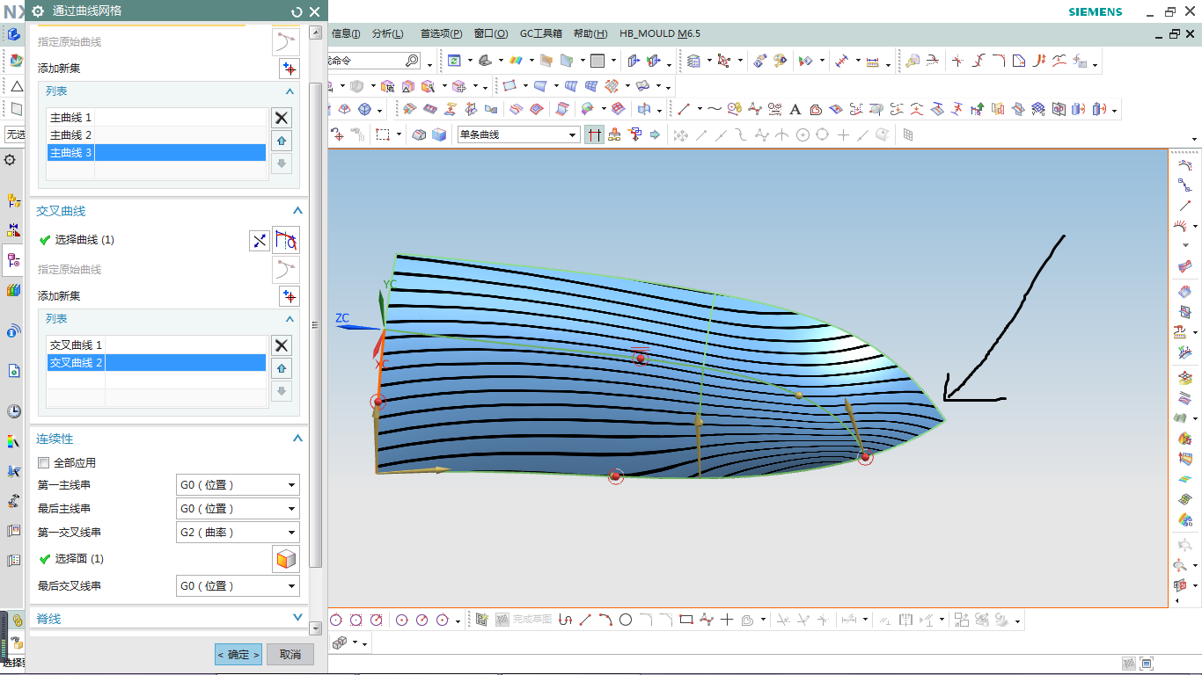Click Reverse Direction icon for cross curve
This screenshot has width=1202, height=675.
[260, 240]
